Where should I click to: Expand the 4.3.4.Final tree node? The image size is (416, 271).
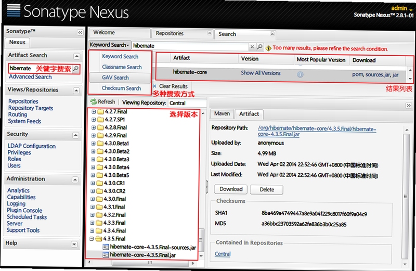[x=92, y=230]
